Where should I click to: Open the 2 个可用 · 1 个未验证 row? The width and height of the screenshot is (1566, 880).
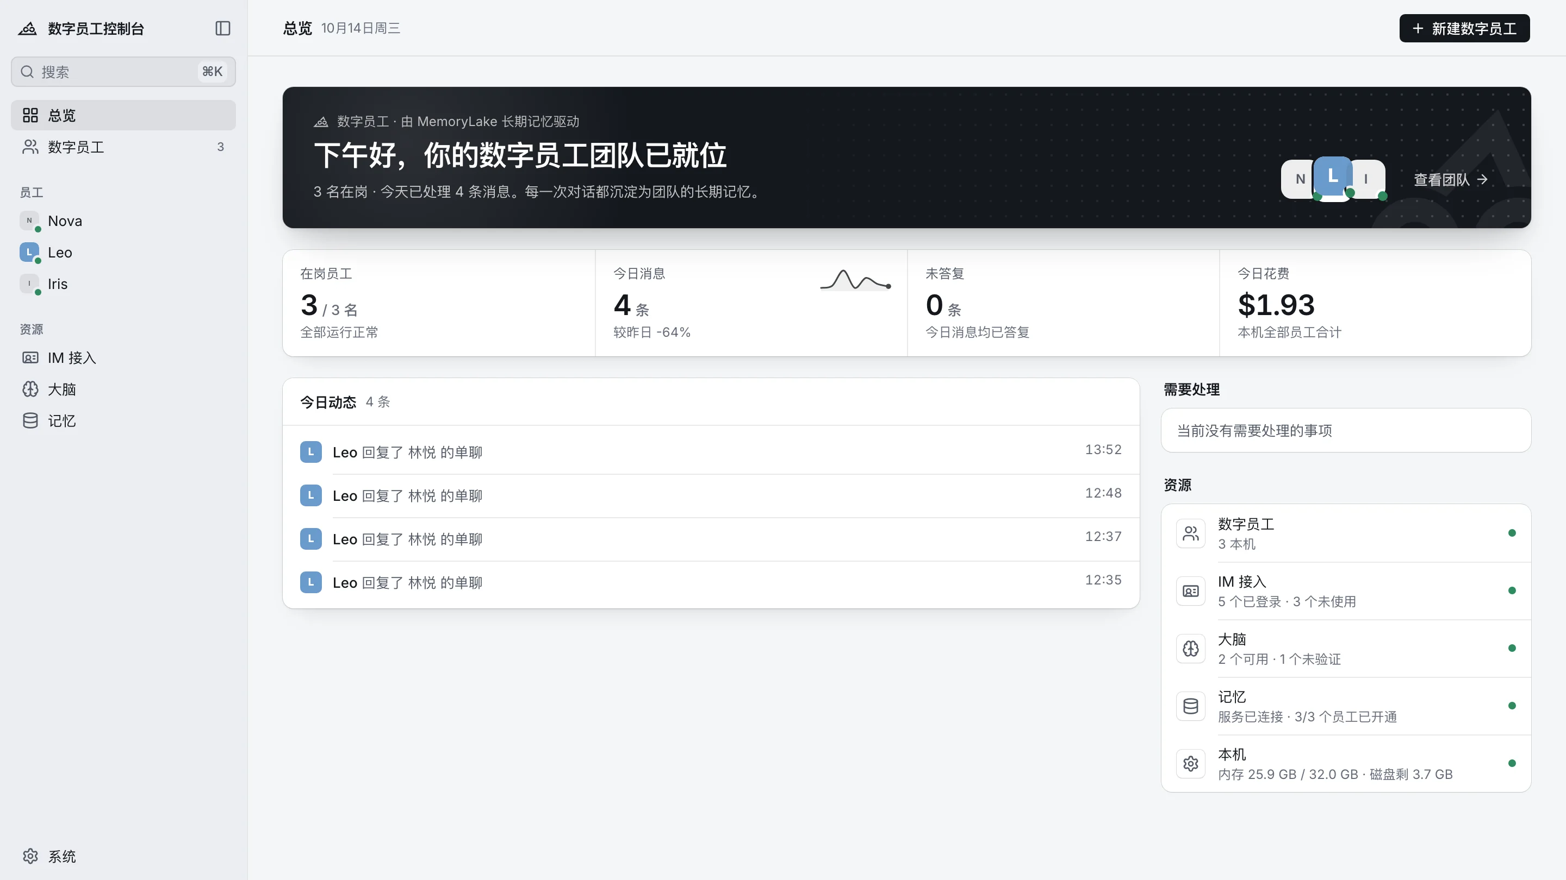(x=1346, y=648)
